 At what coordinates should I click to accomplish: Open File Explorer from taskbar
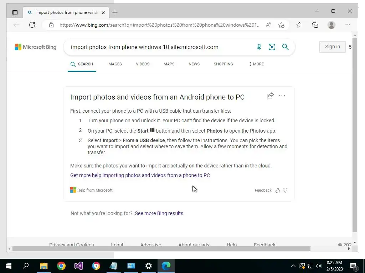click(x=43, y=266)
